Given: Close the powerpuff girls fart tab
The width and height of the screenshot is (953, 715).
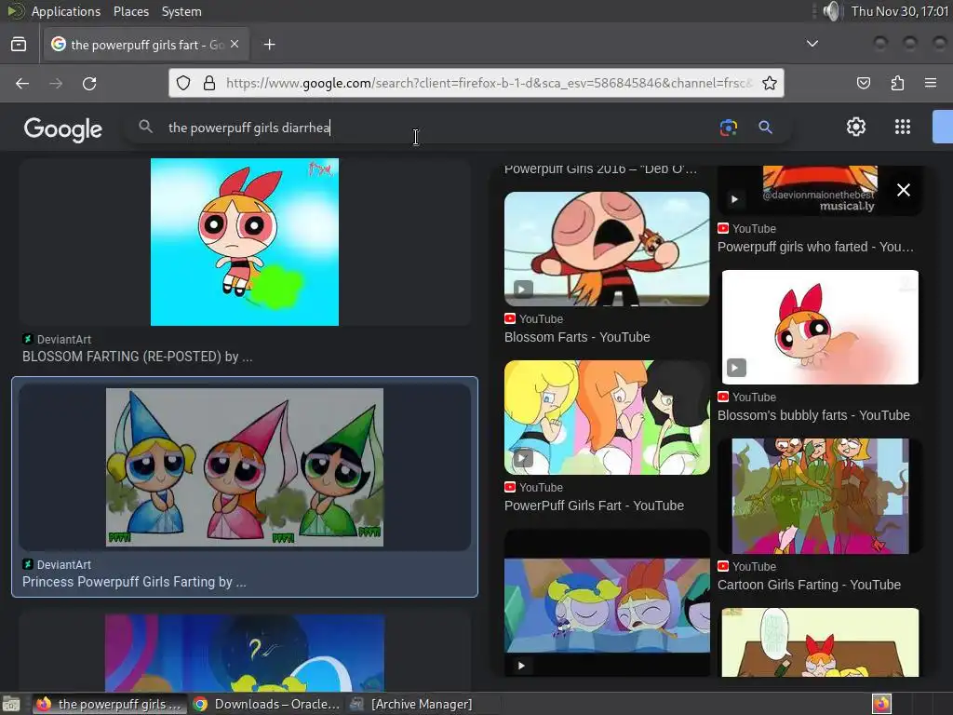Looking at the screenshot, I should tap(235, 45).
